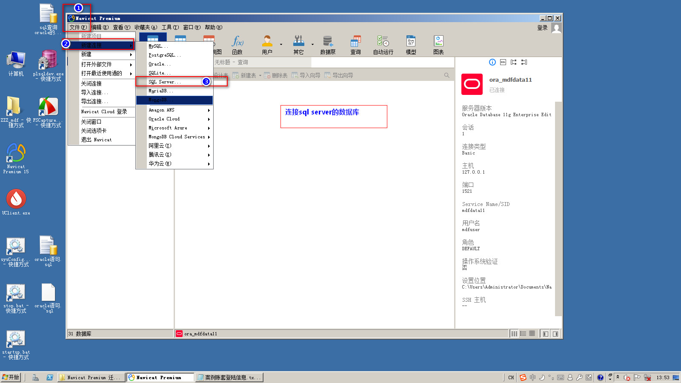The width and height of the screenshot is (681, 383).
Task: Click the search magnifier in object list
Action: [446, 75]
